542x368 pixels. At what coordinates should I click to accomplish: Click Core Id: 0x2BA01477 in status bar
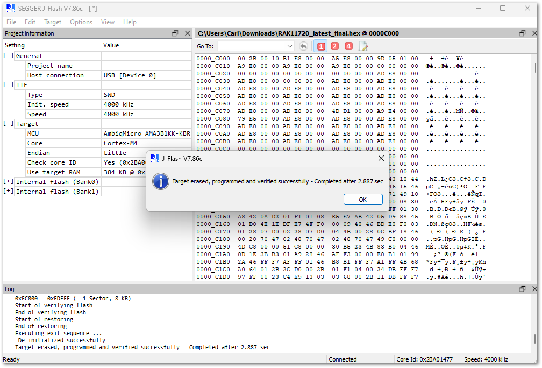424,359
